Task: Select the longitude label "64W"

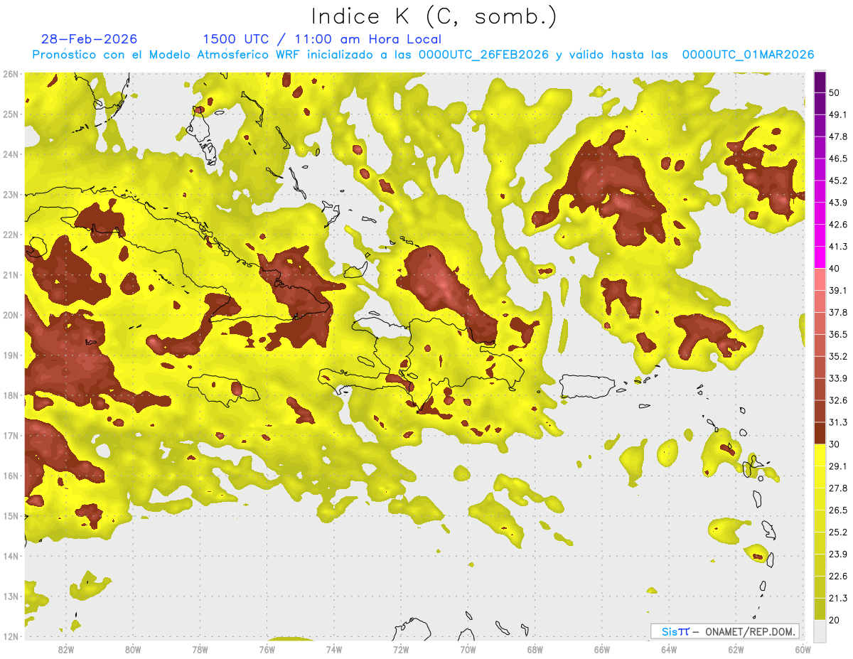Action: (x=669, y=650)
